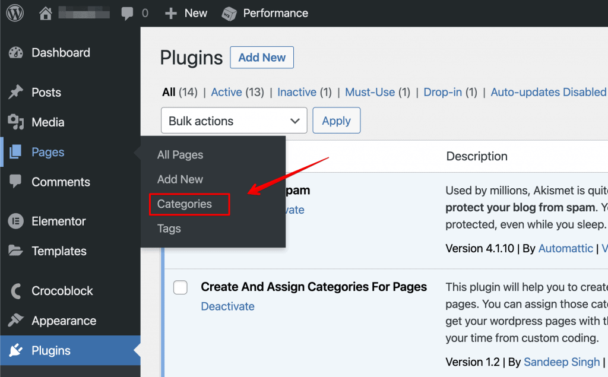The image size is (608, 377).
Task: Click the Pages icon in sidebar
Action: point(15,151)
